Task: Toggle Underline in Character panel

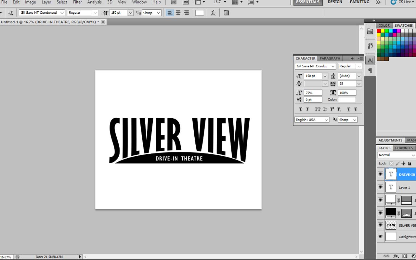Action: [x=349, y=109]
